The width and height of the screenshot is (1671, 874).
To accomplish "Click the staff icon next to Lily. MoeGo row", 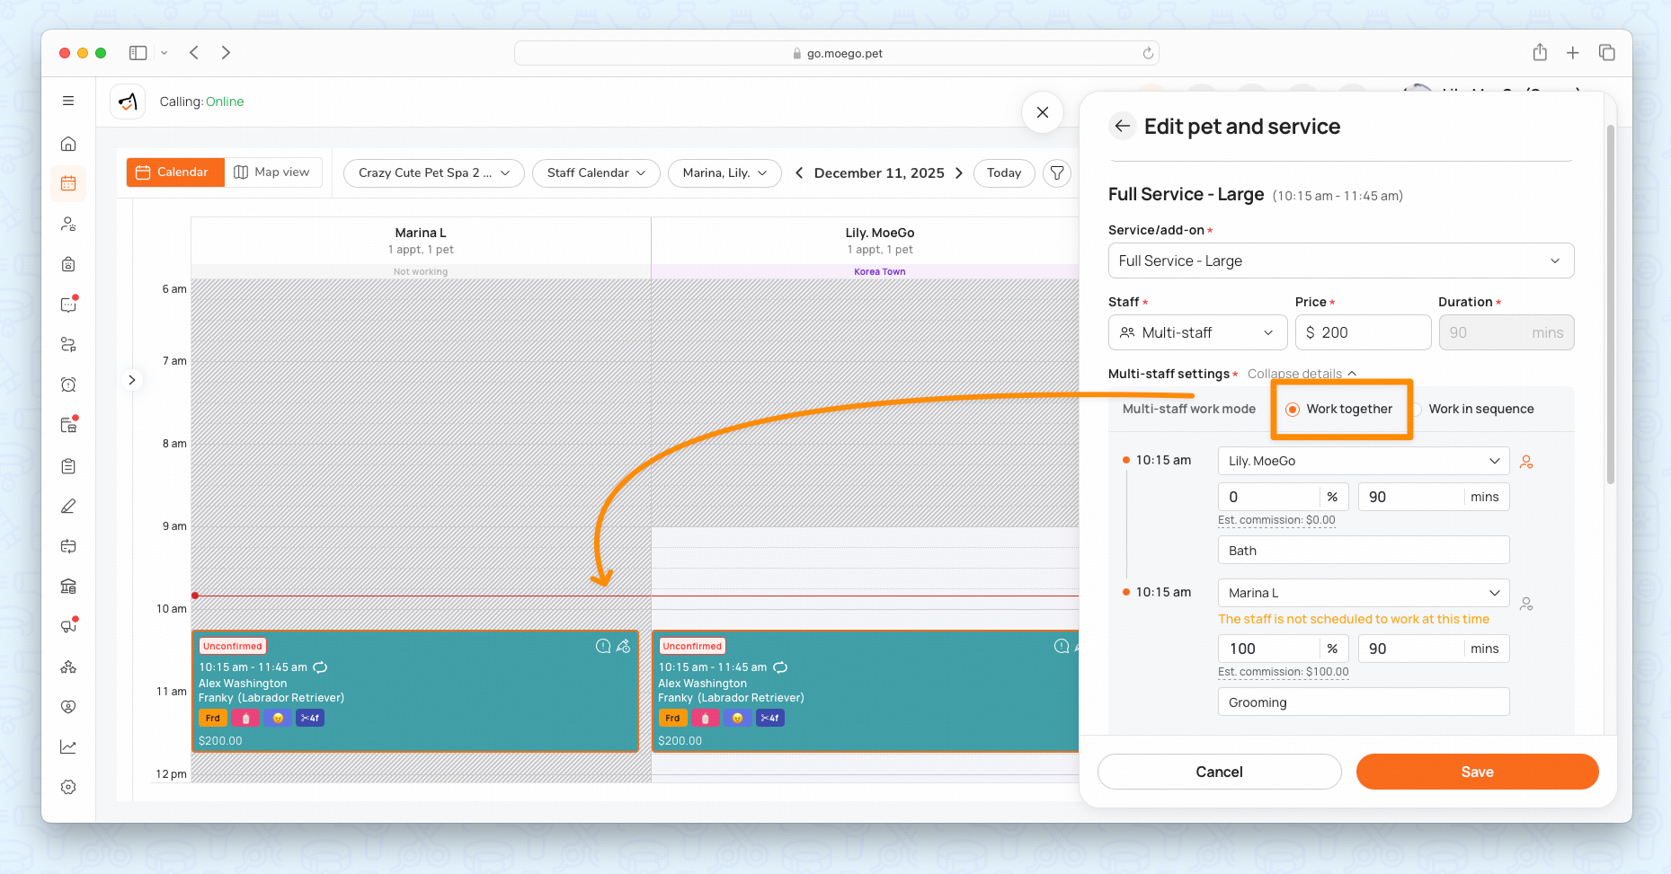I will tap(1526, 462).
